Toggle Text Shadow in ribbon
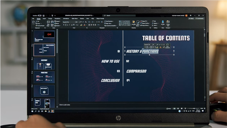The height and width of the screenshot is (128, 227). tap(70, 25)
